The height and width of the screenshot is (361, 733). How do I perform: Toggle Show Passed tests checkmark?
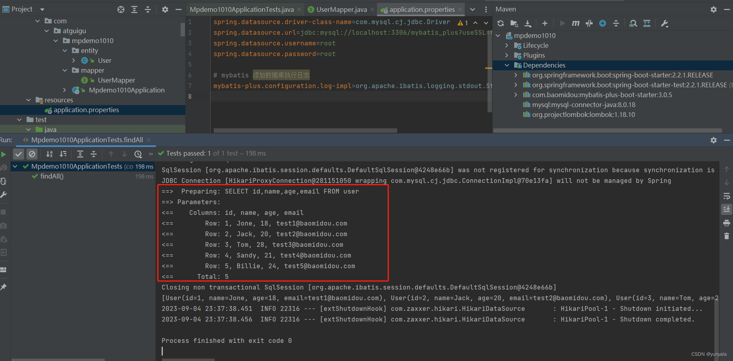[19, 154]
